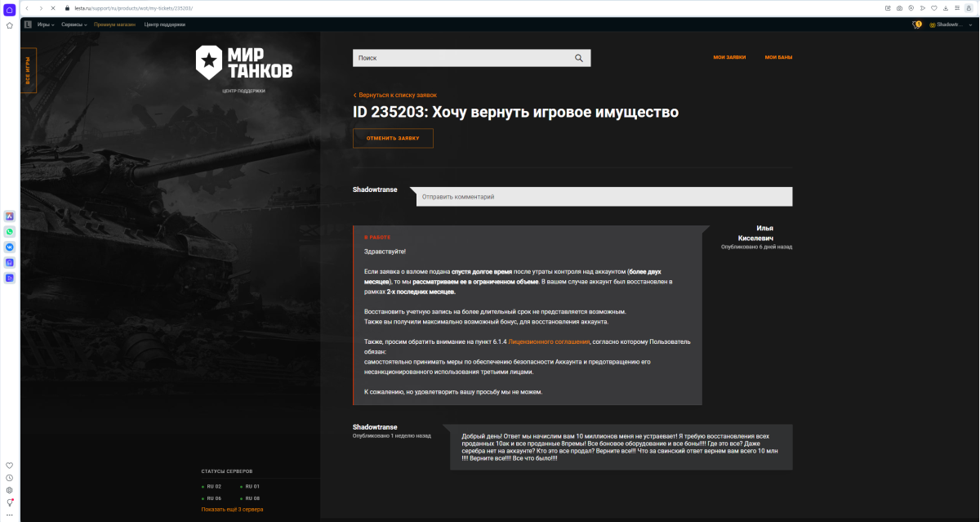This screenshot has width=980, height=522.
Task: Go forward with the browser forward arrow
Action: coord(41,8)
